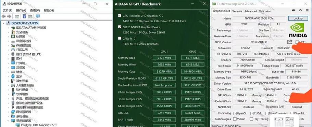
Task: Click the Lookup button in GPU-Z
Action: (298, 18)
